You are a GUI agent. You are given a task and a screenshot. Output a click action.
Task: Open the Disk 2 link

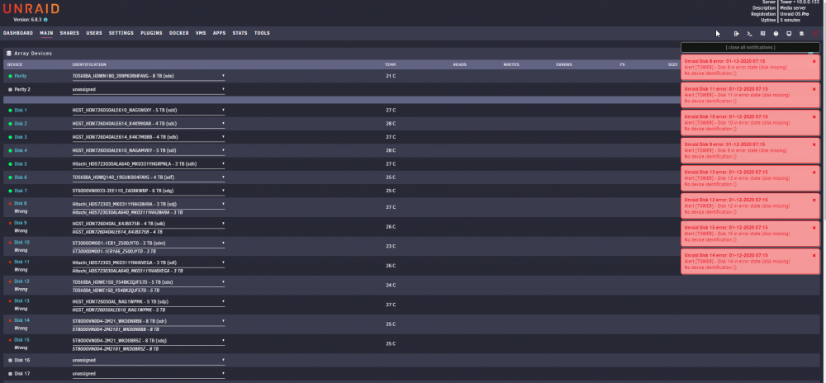click(x=21, y=124)
